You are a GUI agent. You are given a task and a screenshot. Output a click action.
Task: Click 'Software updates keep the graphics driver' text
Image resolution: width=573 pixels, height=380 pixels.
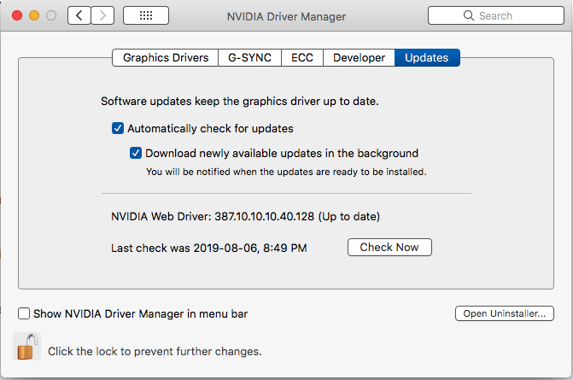240,102
